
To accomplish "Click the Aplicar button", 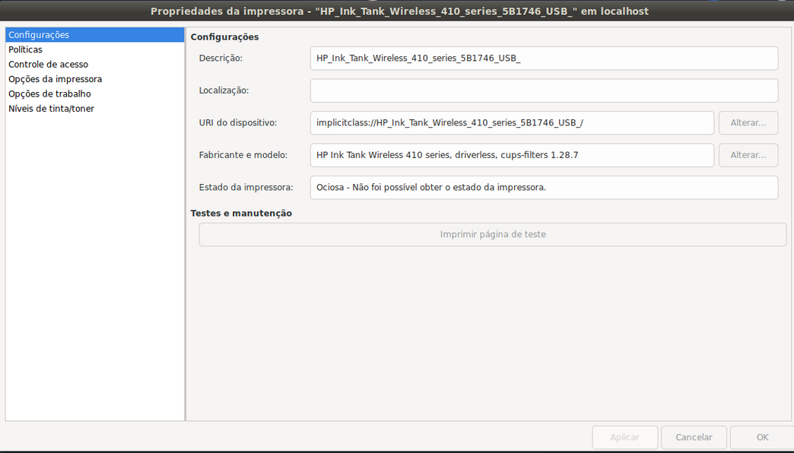I will tap(625, 437).
